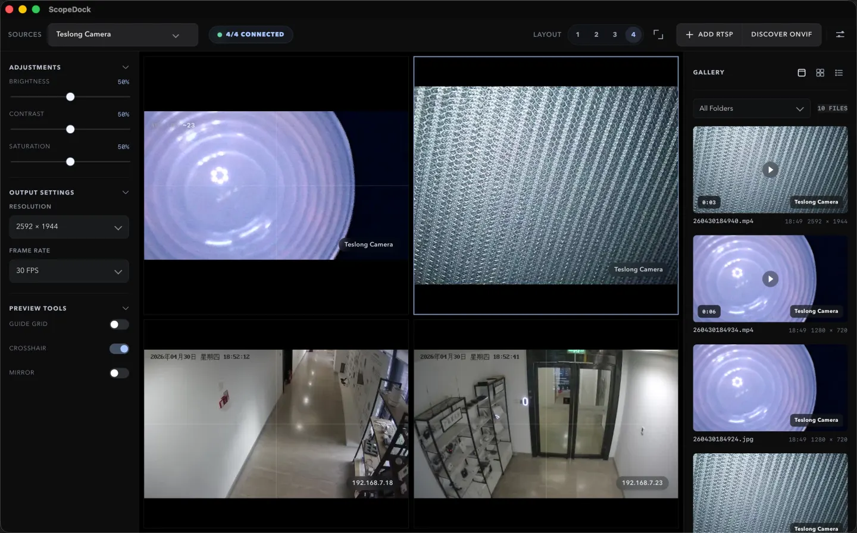This screenshot has width=857, height=533.
Task: Adjust the Brightness slider handle
Action: point(70,97)
